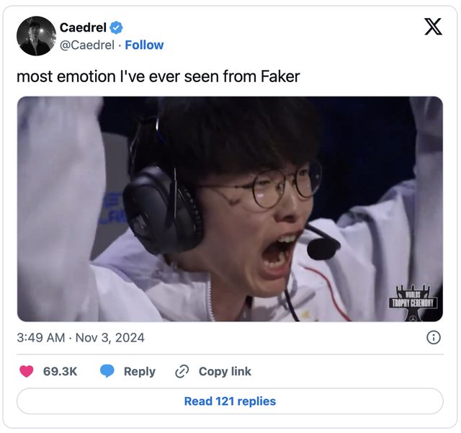This screenshot has width=461, height=433.
Task: Click the blue verified badge beside Caedrel
Action: click(116, 27)
